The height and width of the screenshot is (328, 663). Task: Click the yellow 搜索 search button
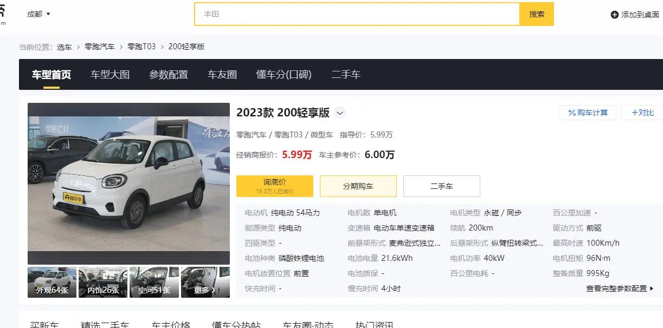pos(536,14)
